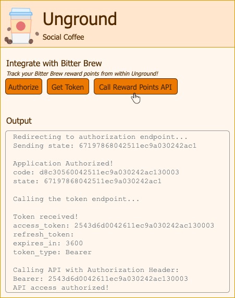Click the Calling the token endpoint line

(x=76, y=199)
